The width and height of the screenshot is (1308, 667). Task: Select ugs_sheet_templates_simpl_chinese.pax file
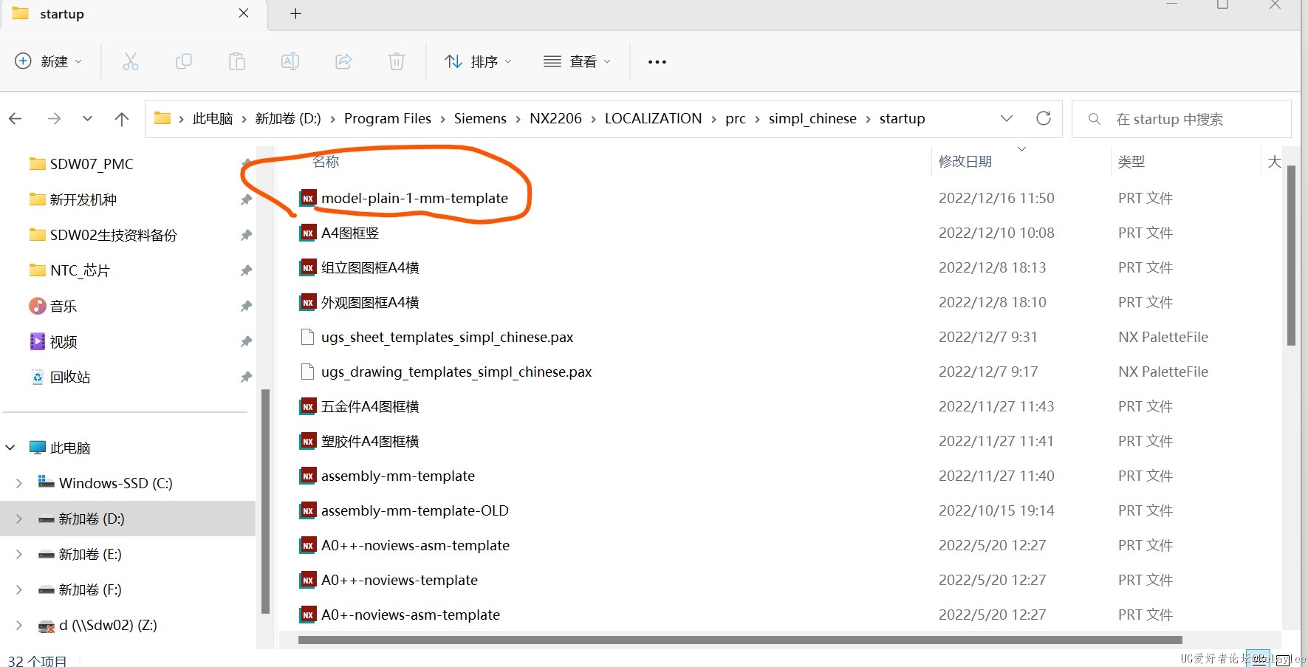[x=447, y=337]
